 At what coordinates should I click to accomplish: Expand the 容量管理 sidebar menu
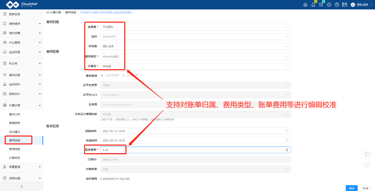pyautogui.click(x=22, y=167)
